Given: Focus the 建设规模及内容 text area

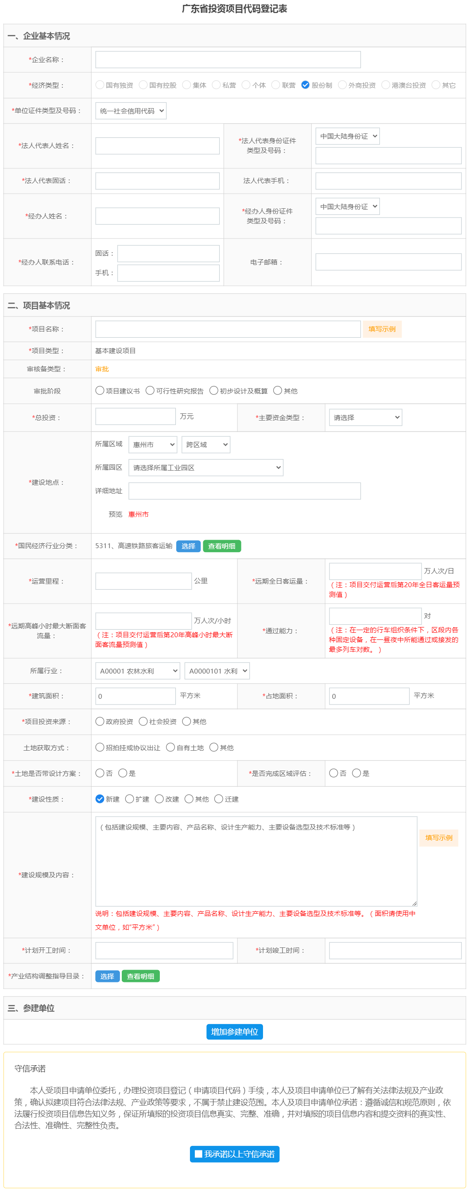Looking at the screenshot, I should [x=256, y=861].
